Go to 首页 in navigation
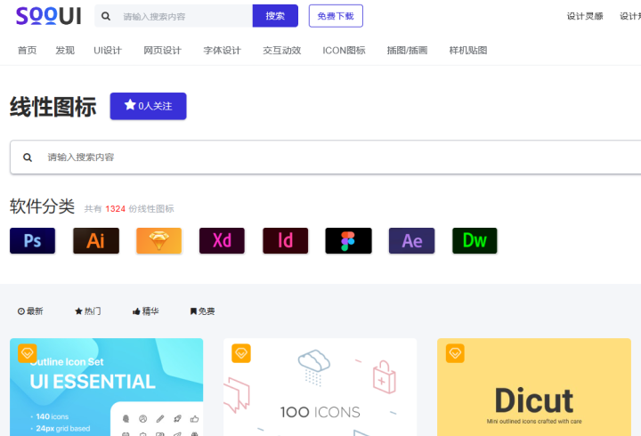641x436 pixels. (27, 50)
